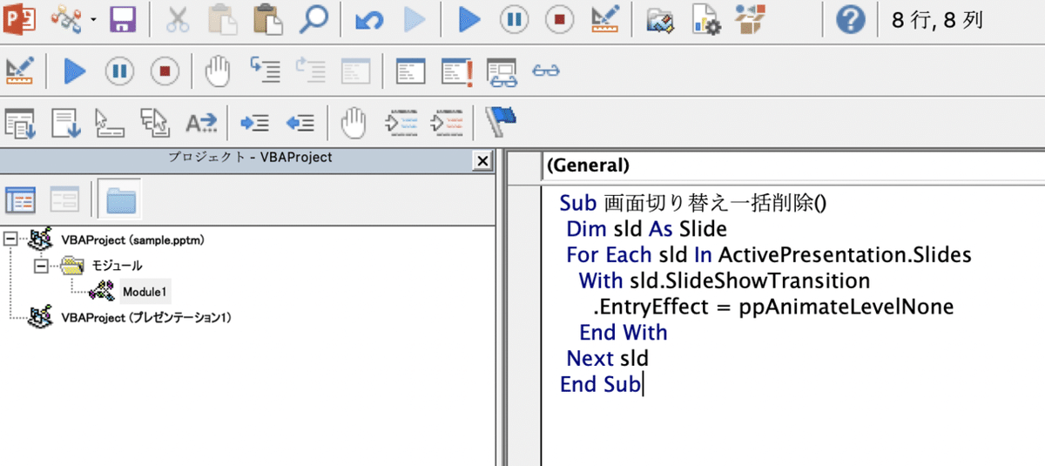Open Help with the question mark icon
1045x466 pixels.
pos(850,19)
